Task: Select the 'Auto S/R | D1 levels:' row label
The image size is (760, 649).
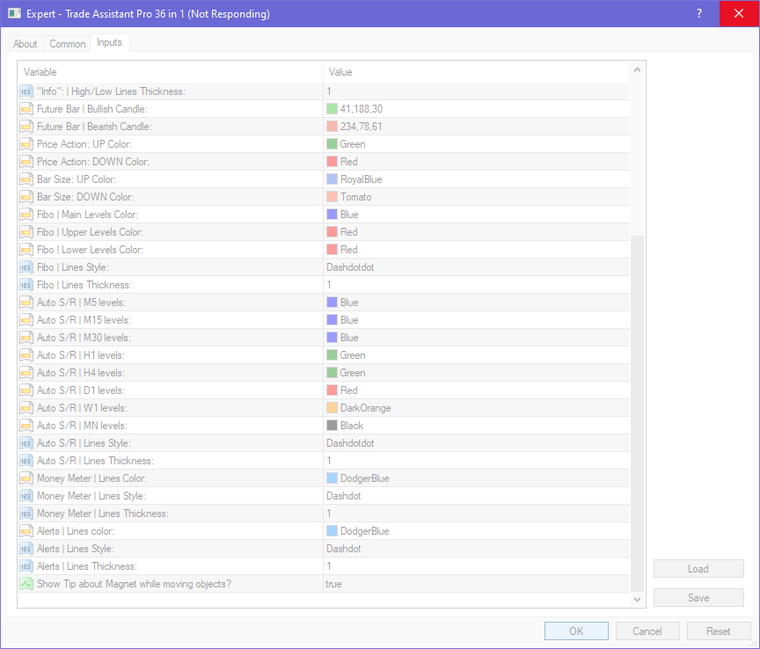Action: tap(80, 390)
